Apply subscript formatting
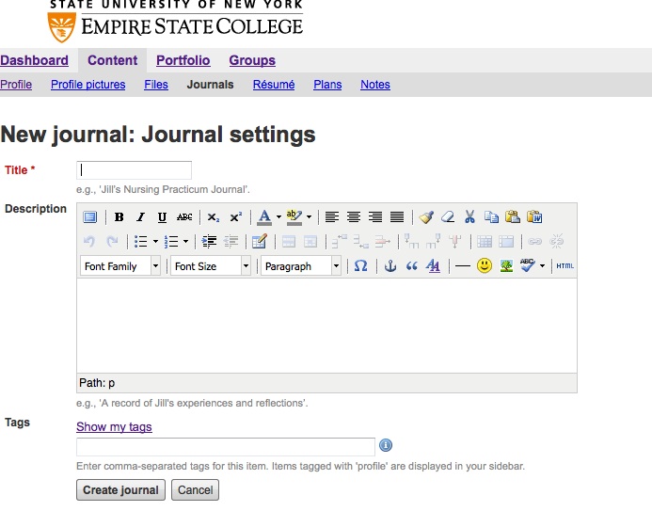Image resolution: width=652 pixels, height=511 pixels. (x=214, y=217)
